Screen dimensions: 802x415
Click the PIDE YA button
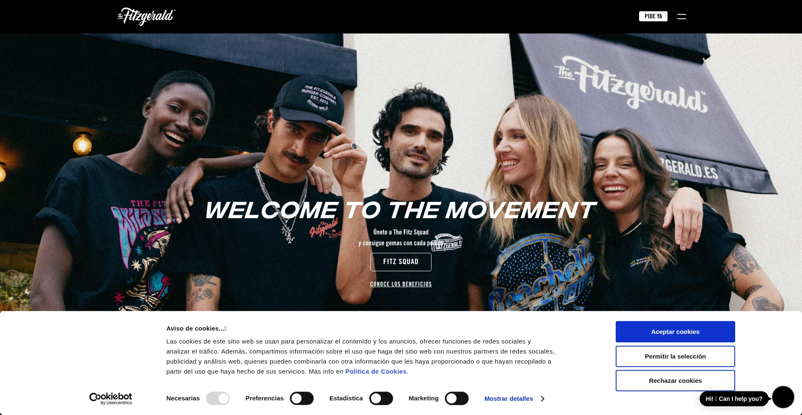click(x=653, y=16)
